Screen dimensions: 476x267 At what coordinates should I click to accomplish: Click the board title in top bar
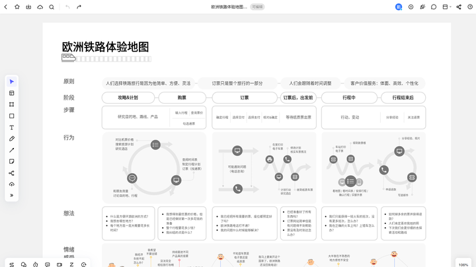click(229, 7)
